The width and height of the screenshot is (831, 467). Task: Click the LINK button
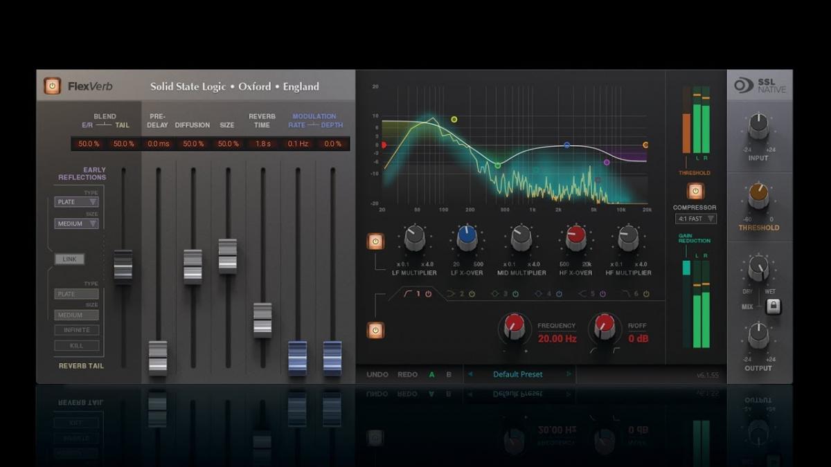tap(69, 259)
